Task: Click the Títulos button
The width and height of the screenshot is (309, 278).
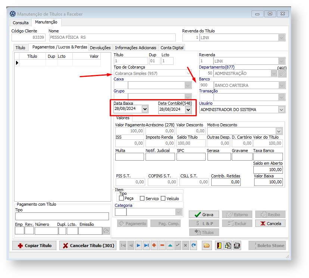Action: click(x=204, y=233)
